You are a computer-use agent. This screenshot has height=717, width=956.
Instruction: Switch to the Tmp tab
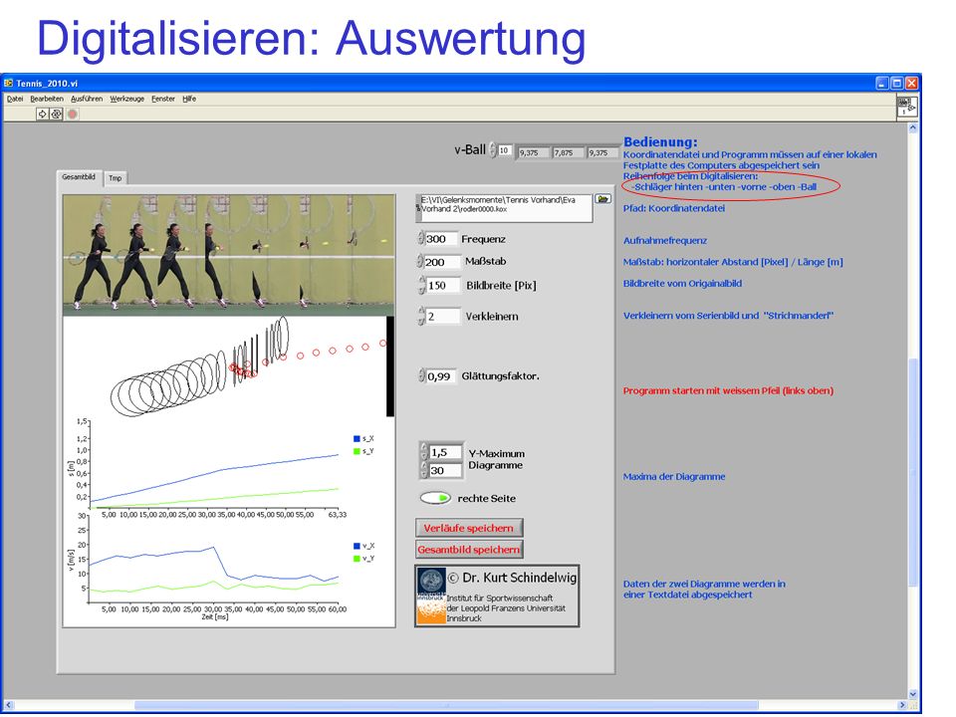(x=116, y=178)
